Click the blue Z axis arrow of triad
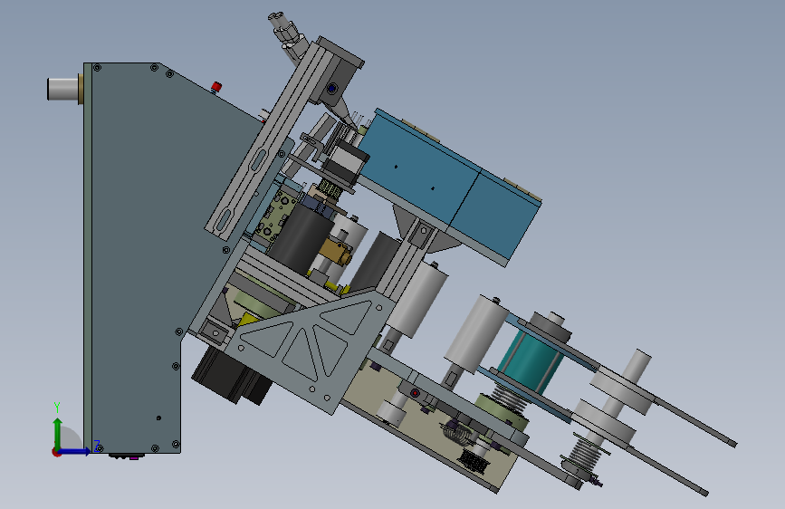Image resolution: width=785 pixels, height=509 pixels. [75, 451]
